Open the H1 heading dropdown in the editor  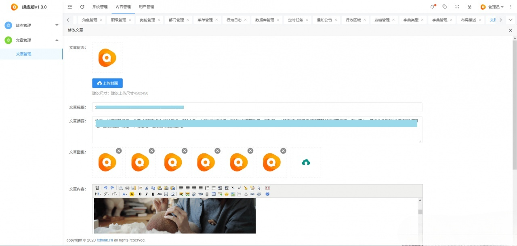click(x=98, y=194)
